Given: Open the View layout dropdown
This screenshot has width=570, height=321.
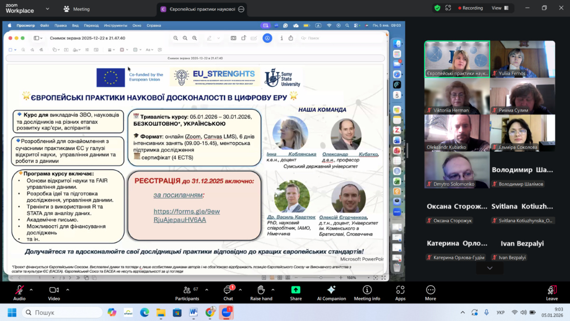Looking at the screenshot, I should (500, 8).
